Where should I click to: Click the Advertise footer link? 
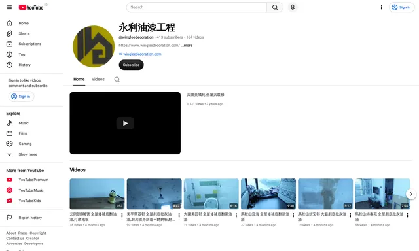pyautogui.click(x=14, y=244)
